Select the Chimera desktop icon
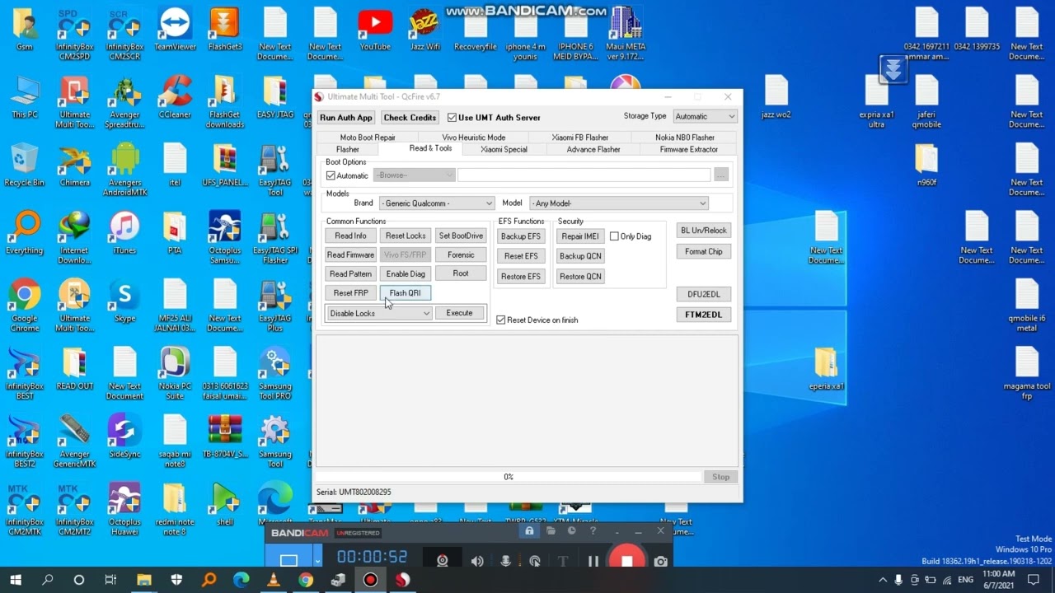Screen dimensions: 1055x593 (75, 166)
